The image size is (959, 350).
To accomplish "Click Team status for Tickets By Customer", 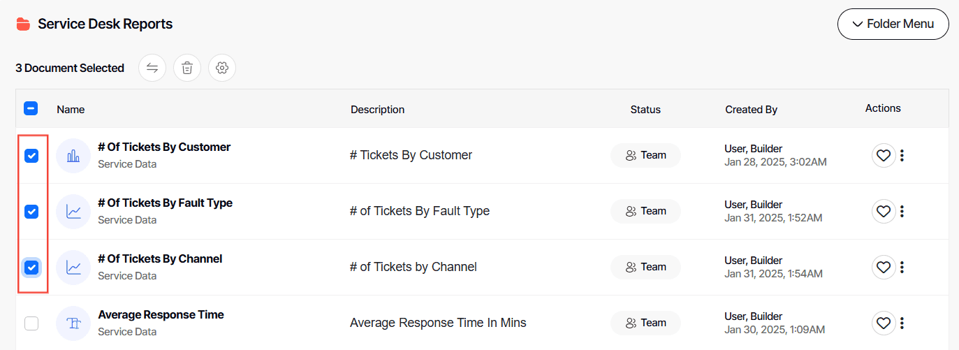I will [645, 155].
